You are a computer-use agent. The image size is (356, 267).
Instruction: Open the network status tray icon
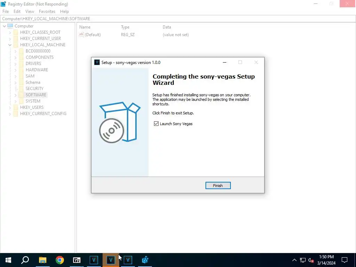[303, 260]
